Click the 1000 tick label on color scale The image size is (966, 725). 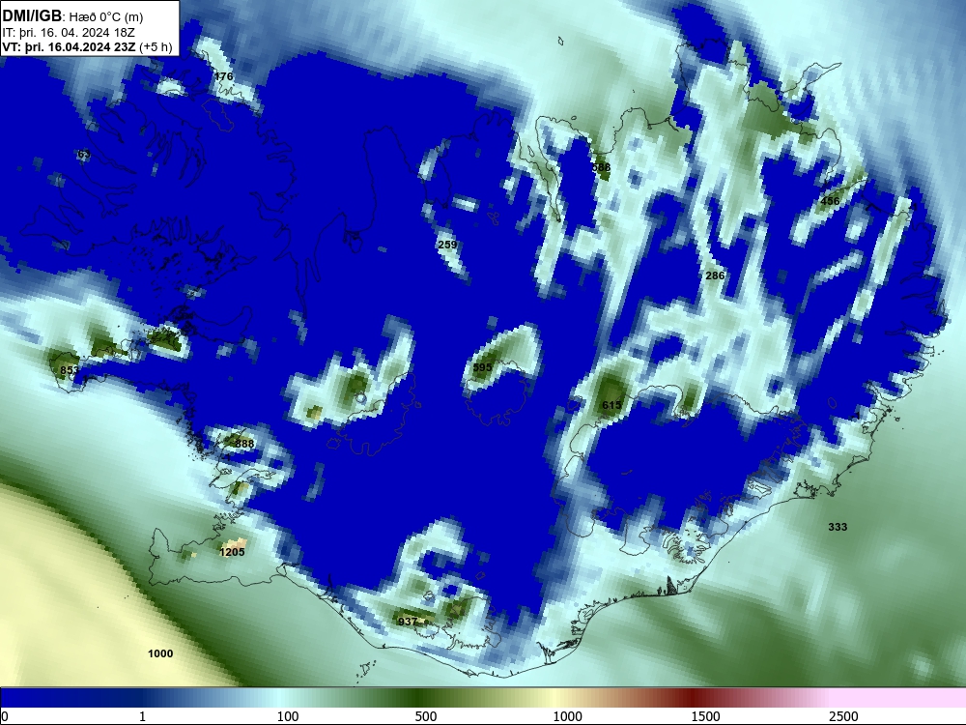pos(567,716)
